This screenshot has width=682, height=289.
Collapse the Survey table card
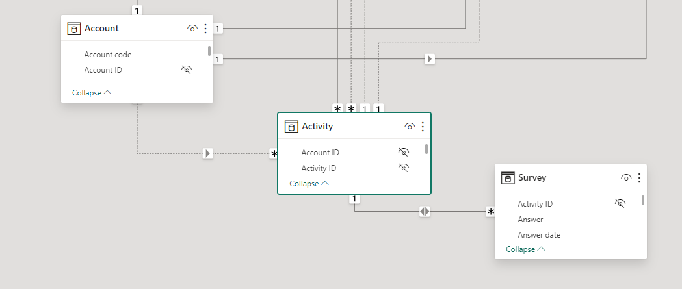point(525,249)
